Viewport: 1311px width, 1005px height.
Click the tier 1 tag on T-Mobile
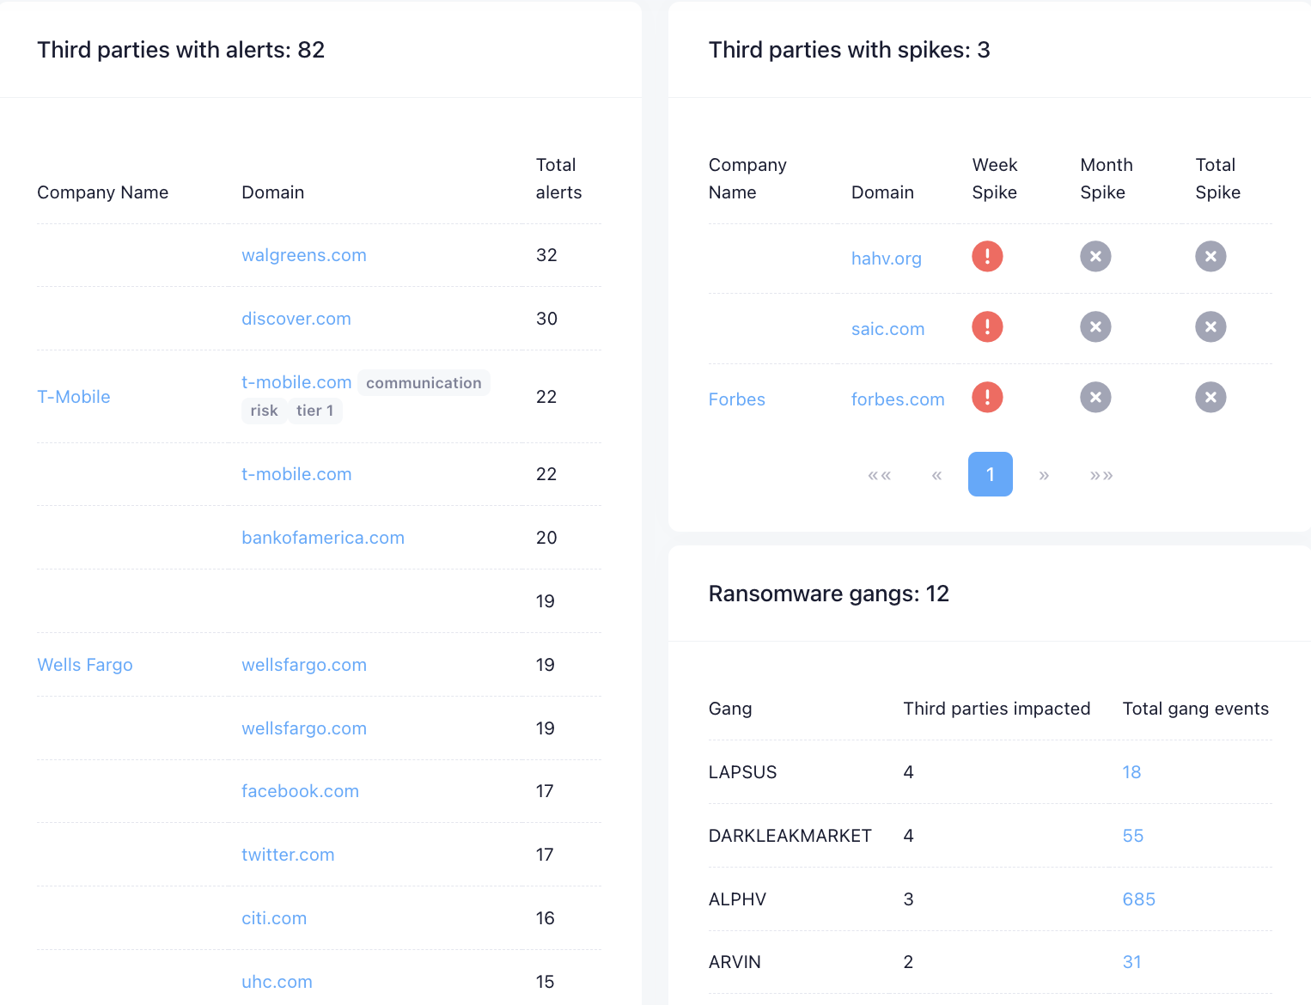(314, 411)
